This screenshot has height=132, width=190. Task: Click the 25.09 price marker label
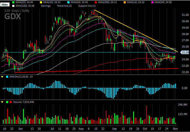click(x=185, y=52)
